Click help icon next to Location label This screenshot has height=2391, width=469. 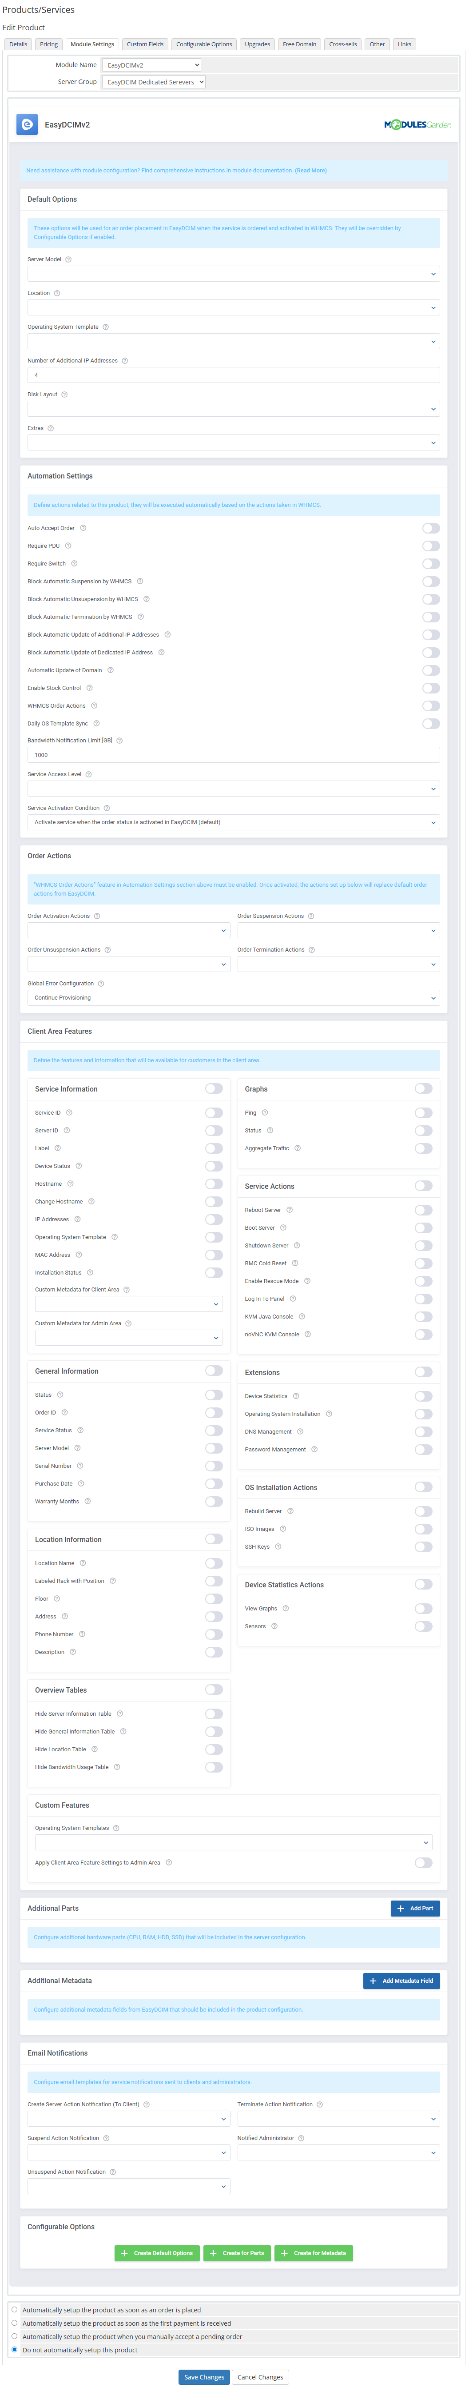tap(57, 293)
